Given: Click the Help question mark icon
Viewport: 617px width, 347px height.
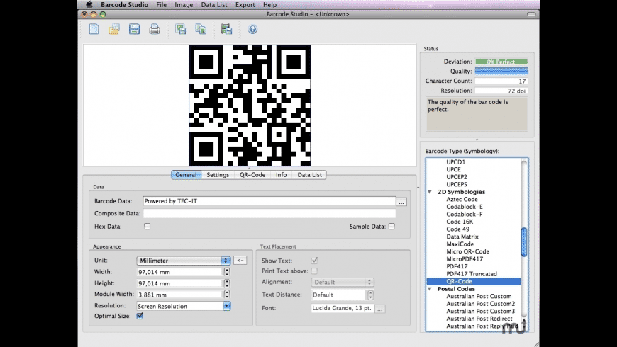Looking at the screenshot, I should coord(252,29).
